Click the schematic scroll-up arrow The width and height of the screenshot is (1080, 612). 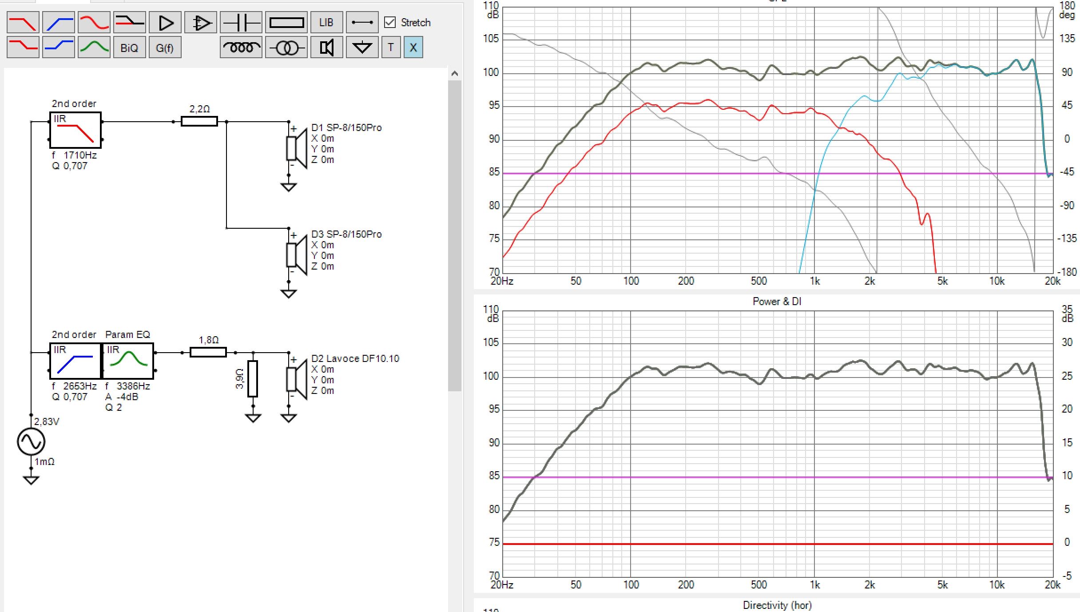[454, 74]
